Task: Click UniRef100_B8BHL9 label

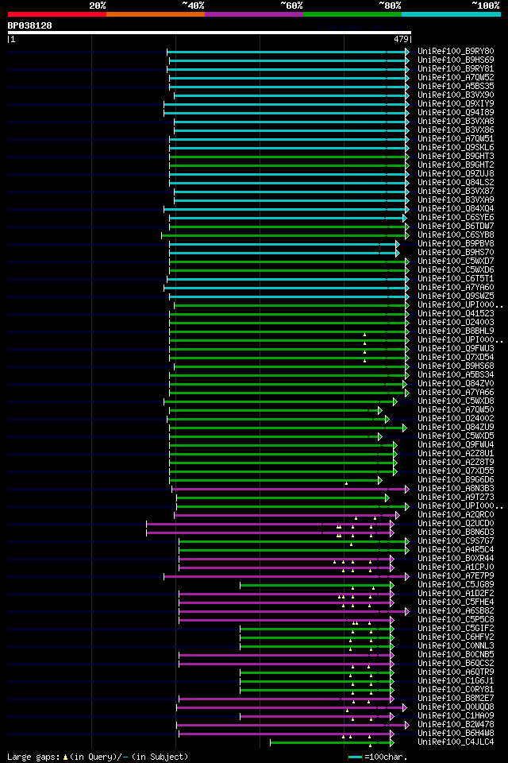Action: click(456, 331)
